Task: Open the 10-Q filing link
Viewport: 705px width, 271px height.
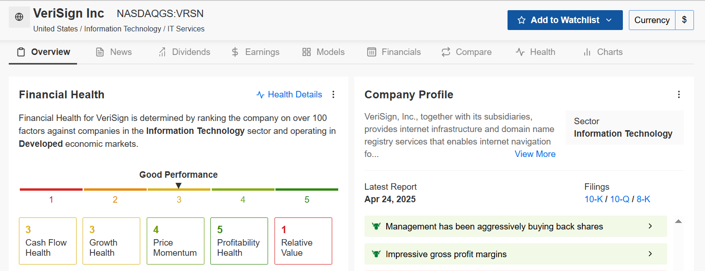Action: (x=620, y=199)
